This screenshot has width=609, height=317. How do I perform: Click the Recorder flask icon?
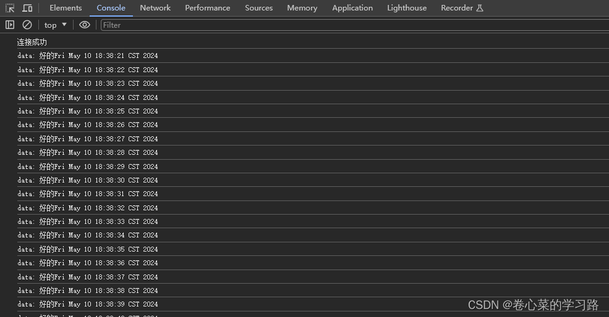(x=480, y=8)
